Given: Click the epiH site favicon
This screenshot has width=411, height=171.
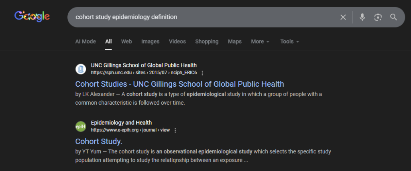Looking at the screenshot, I should (x=81, y=126).
